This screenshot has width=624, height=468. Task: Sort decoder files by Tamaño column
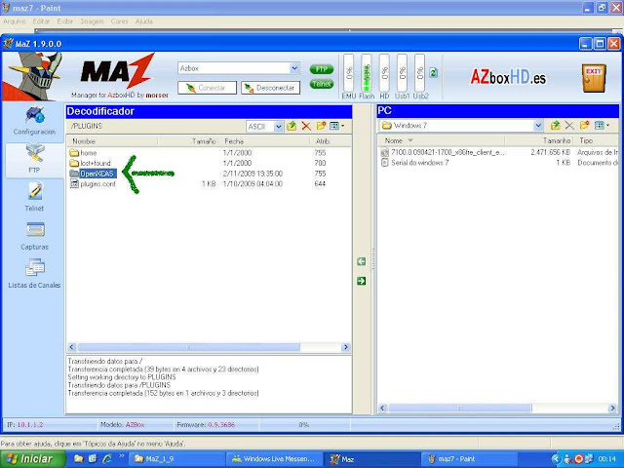coord(189,141)
